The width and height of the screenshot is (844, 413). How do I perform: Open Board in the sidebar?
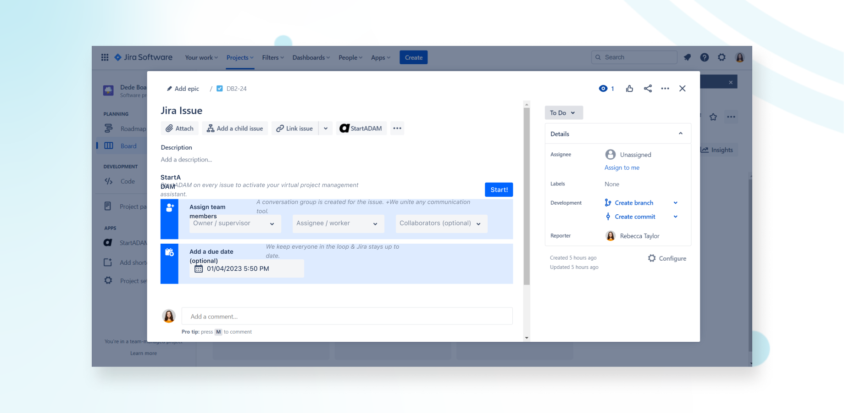[121, 146]
